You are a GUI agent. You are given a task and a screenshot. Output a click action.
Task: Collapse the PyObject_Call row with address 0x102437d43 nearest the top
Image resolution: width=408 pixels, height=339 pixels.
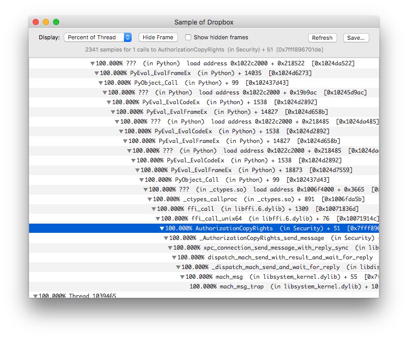pyautogui.click(x=100, y=83)
